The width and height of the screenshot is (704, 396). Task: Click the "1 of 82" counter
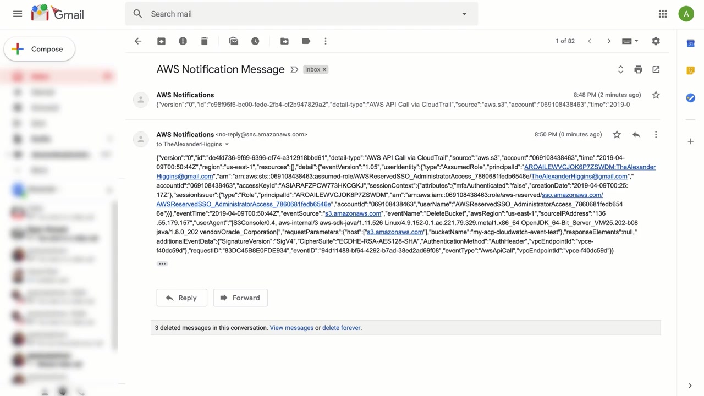click(565, 41)
